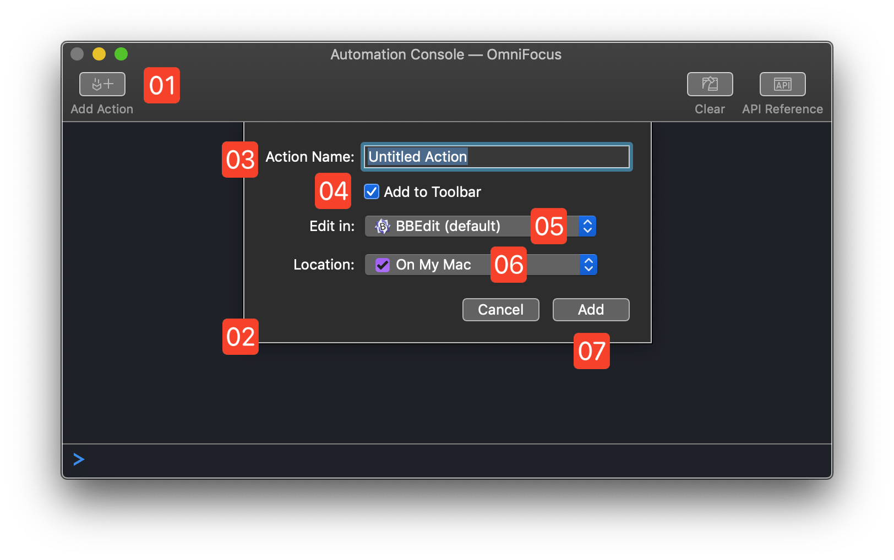
Task: Click the API Reference toolbar label
Action: click(x=782, y=109)
